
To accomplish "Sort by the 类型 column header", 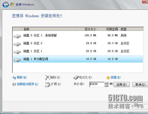I will (131, 29).
